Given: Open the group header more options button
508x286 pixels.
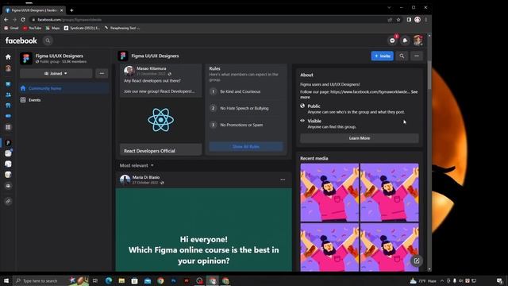Looking at the screenshot, I should coord(417,56).
